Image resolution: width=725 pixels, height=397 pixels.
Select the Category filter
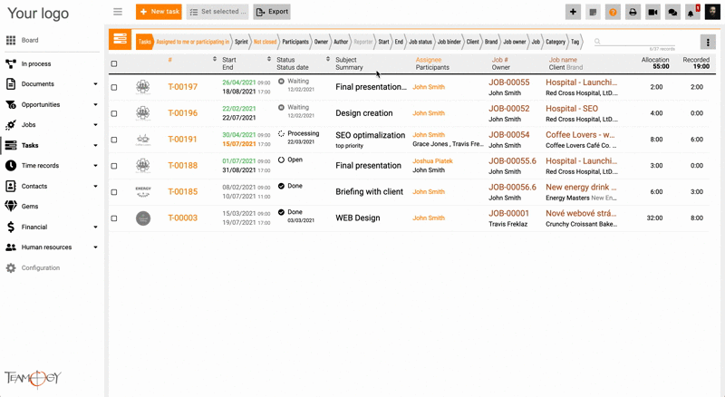click(x=556, y=42)
